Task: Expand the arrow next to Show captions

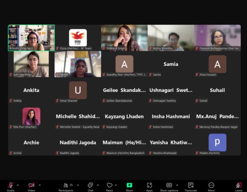Action: click(x=177, y=185)
